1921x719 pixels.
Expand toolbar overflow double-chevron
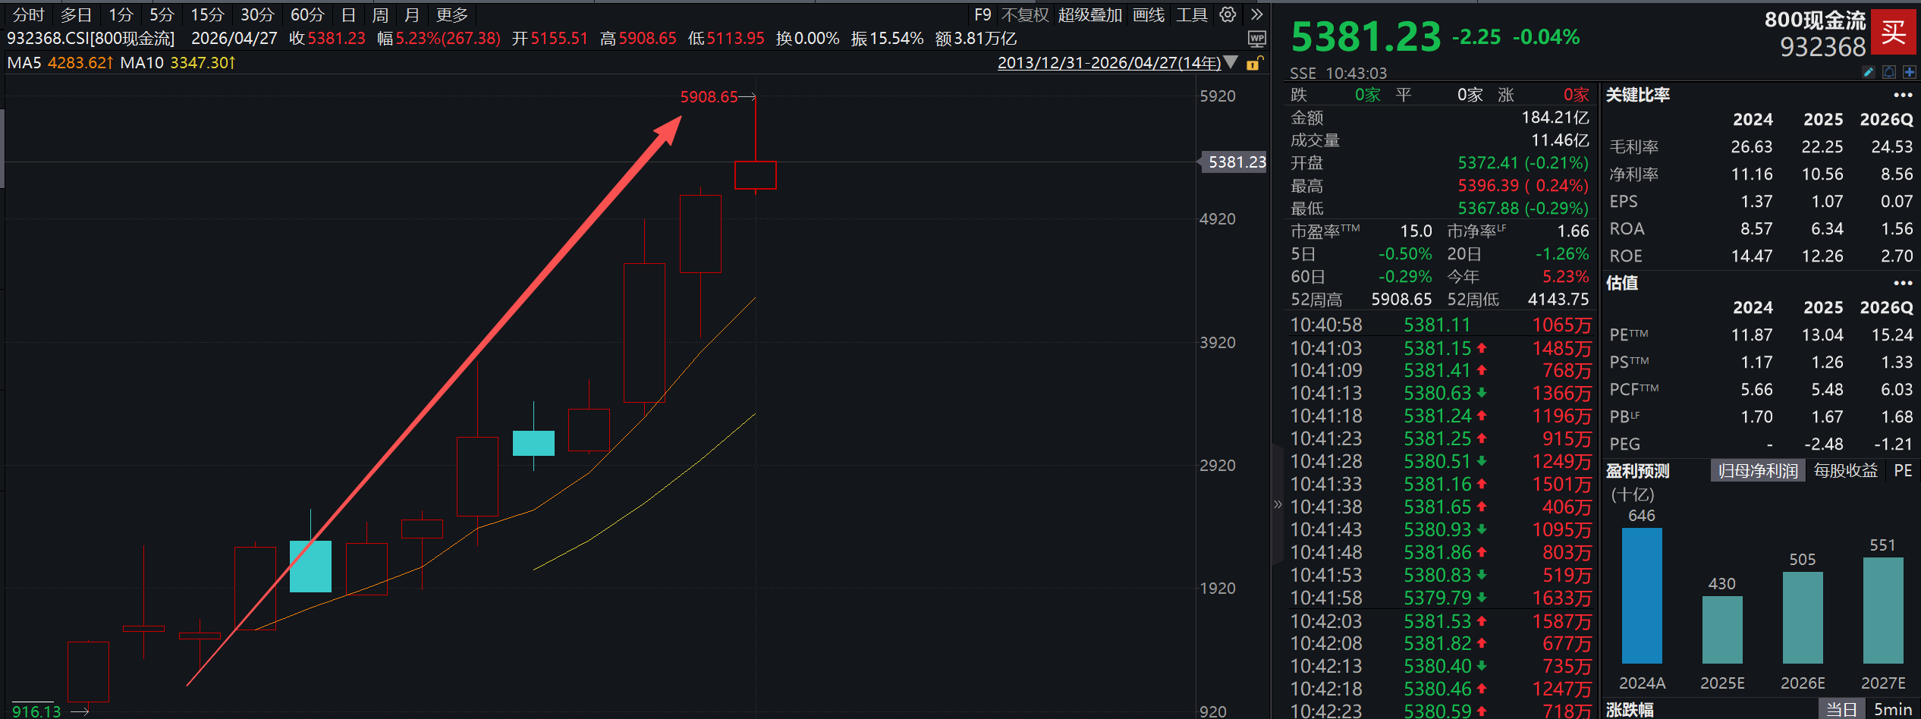coord(1257,14)
